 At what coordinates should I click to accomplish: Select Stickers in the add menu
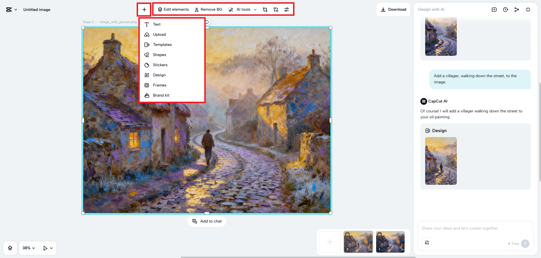coord(160,65)
